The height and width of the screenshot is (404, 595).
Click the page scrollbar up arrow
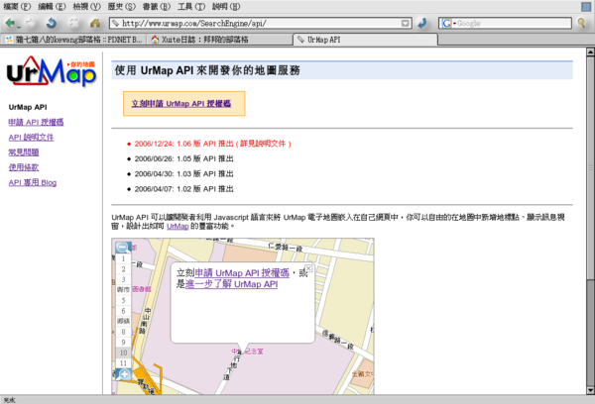590,51
